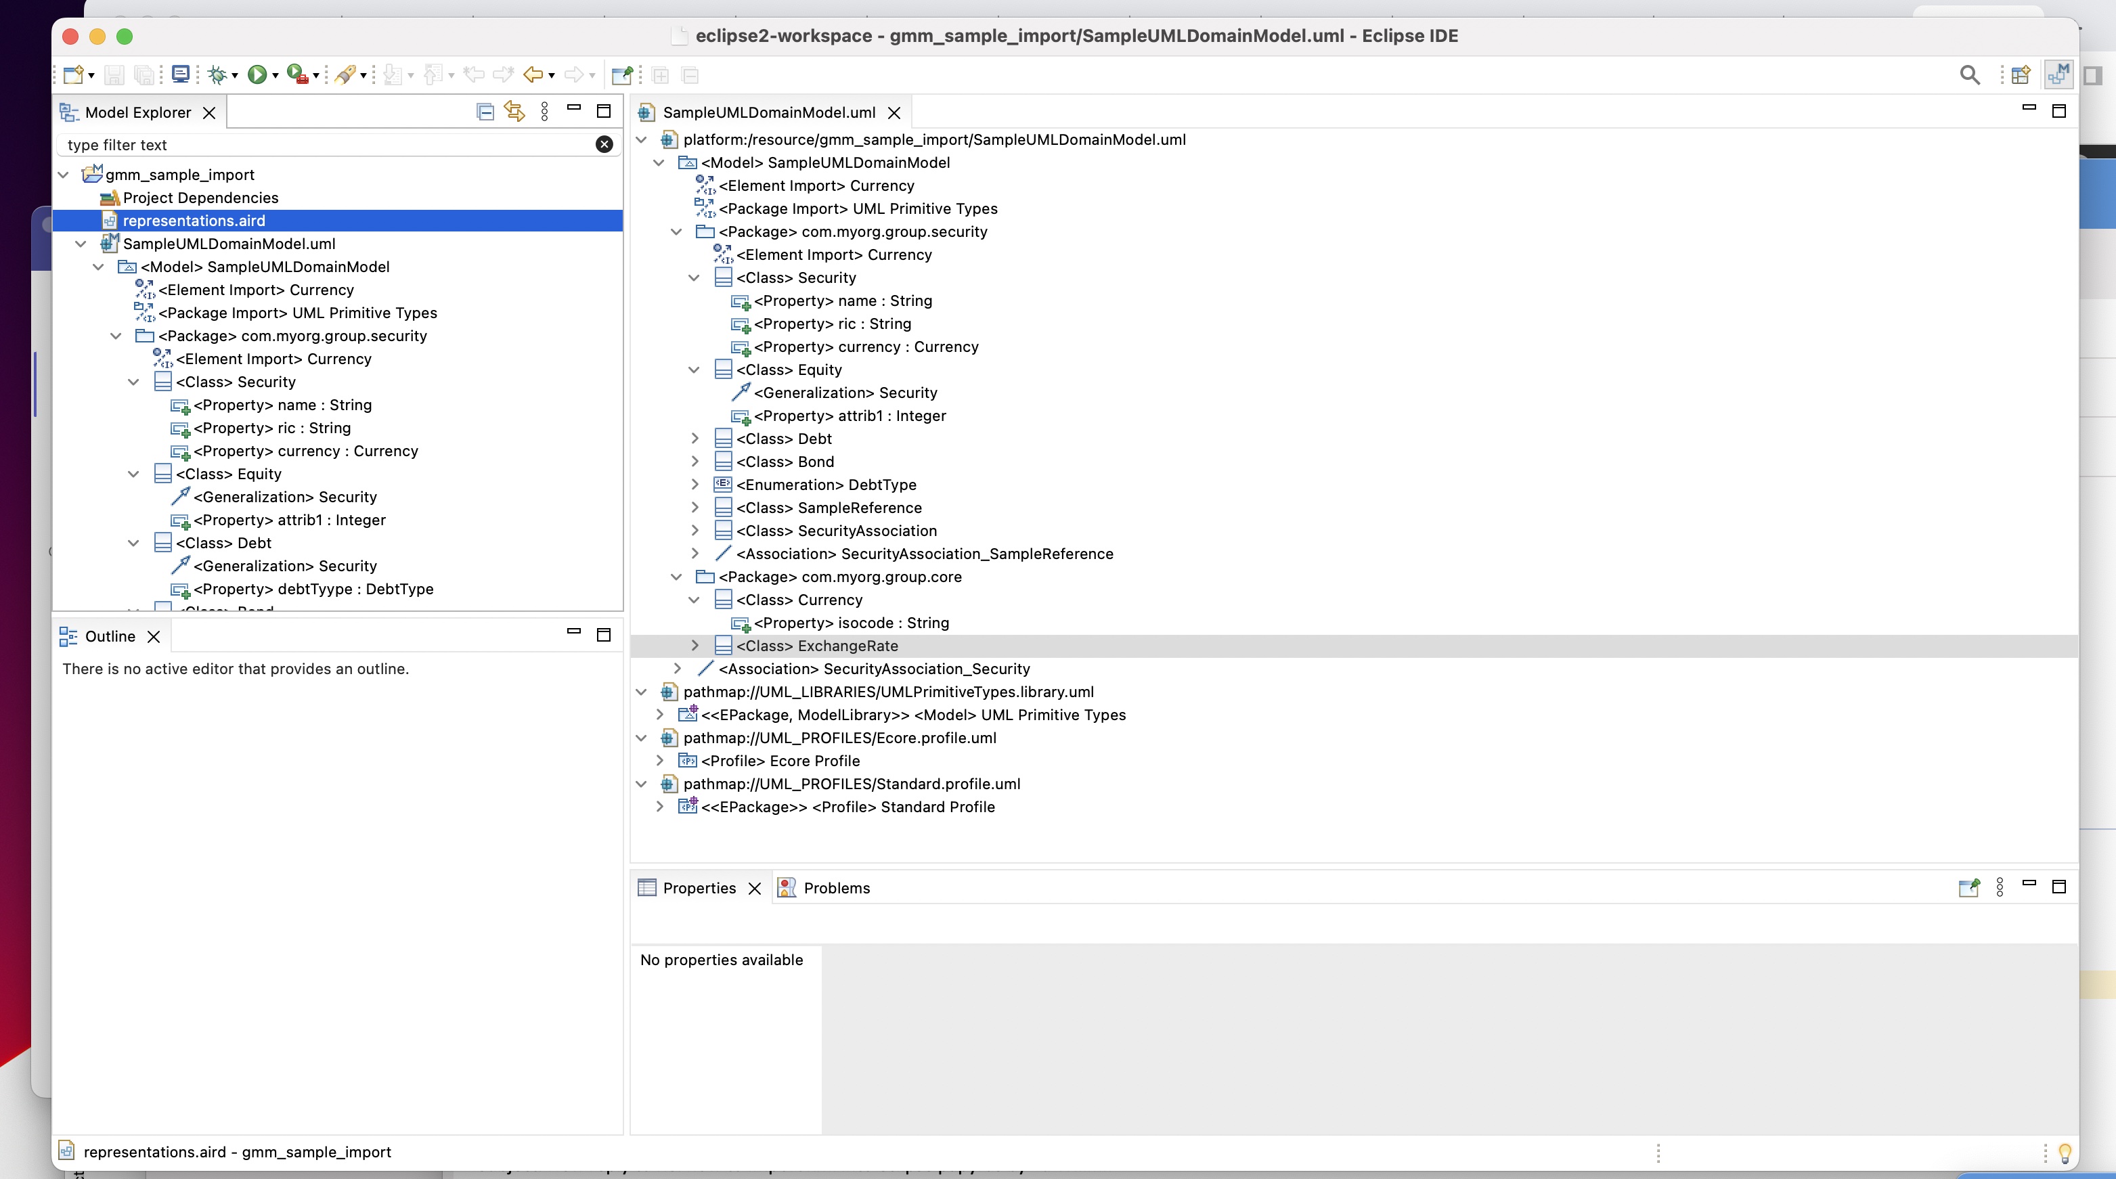Image resolution: width=2116 pixels, height=1179 pixels.
Task: Expand Class Bond in the editor tree
Action: (x=694, y=462)
